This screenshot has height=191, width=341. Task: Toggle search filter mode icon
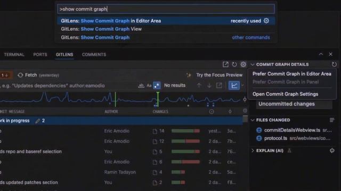coord(141,85)
